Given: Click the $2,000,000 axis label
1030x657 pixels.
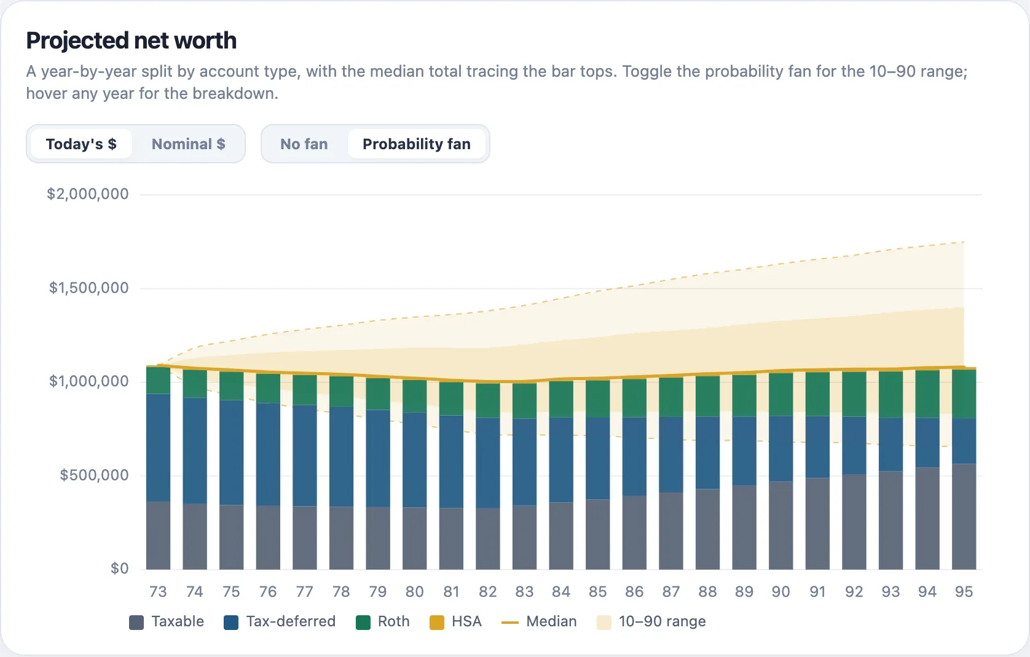Looking at the screenshot, I should (88, 194).
